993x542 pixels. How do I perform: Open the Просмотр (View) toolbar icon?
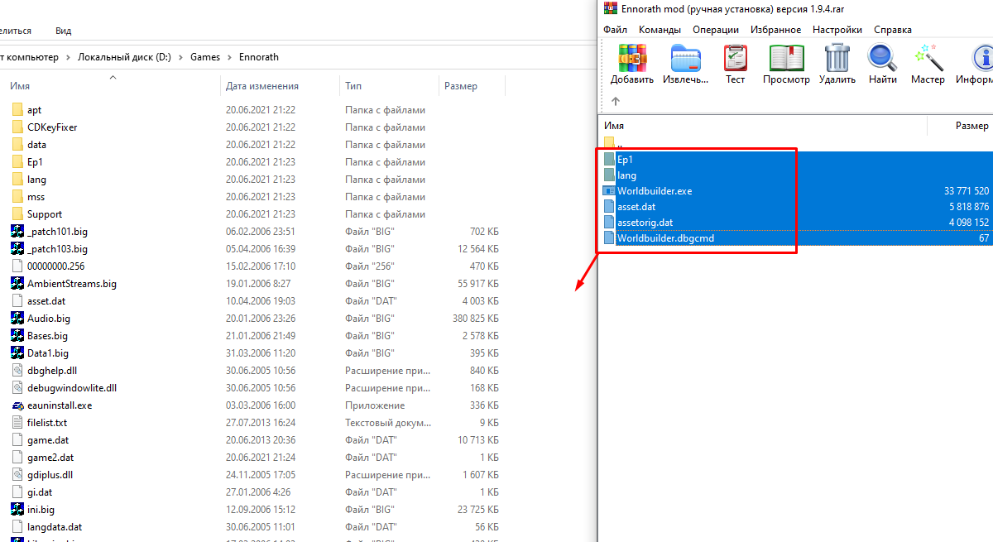786,64
